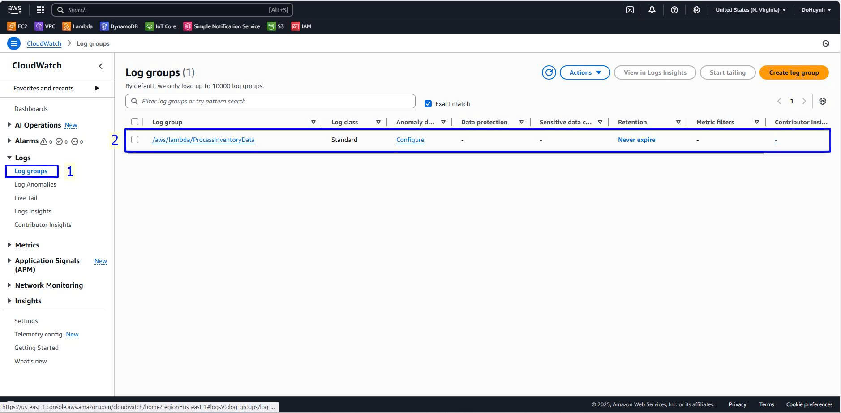Screen dimensions: 841x413
Task: Open the services grid menu icon
Action: point(40,10)
